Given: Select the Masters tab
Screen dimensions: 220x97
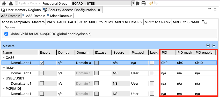Looking at the screenshot, I should pyautogui.click(x=38, y=22).
